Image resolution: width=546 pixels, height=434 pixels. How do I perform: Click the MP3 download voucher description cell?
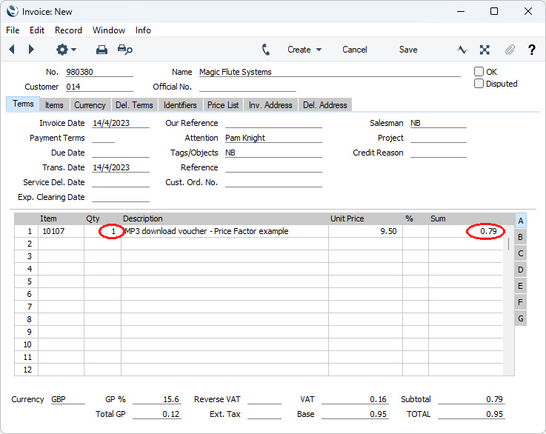pyautogui.click(x=224, y=231)
